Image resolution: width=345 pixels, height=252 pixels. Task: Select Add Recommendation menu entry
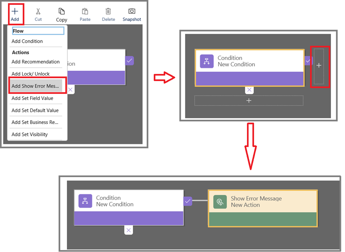coord(36,62)
